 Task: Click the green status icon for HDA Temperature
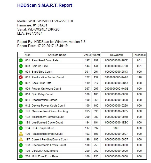[x=21, y=128]
